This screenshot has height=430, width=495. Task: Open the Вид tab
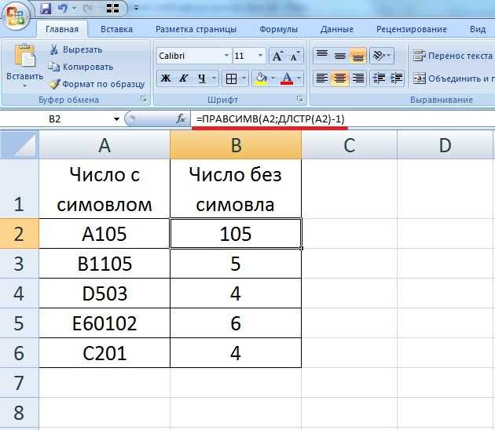click(x=478, y=29)
